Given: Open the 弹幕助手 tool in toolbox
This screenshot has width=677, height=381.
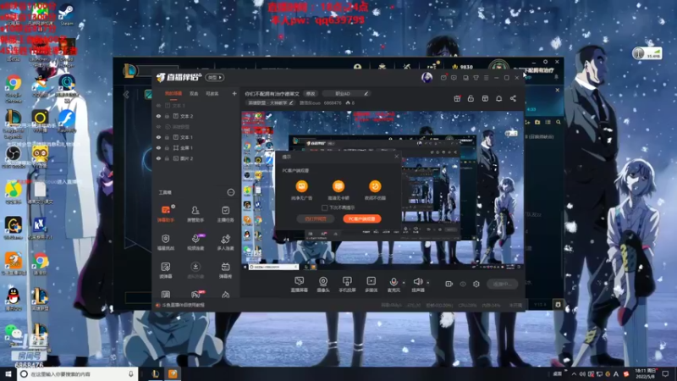Looking at the screenshot, I should tap(166, 214).
